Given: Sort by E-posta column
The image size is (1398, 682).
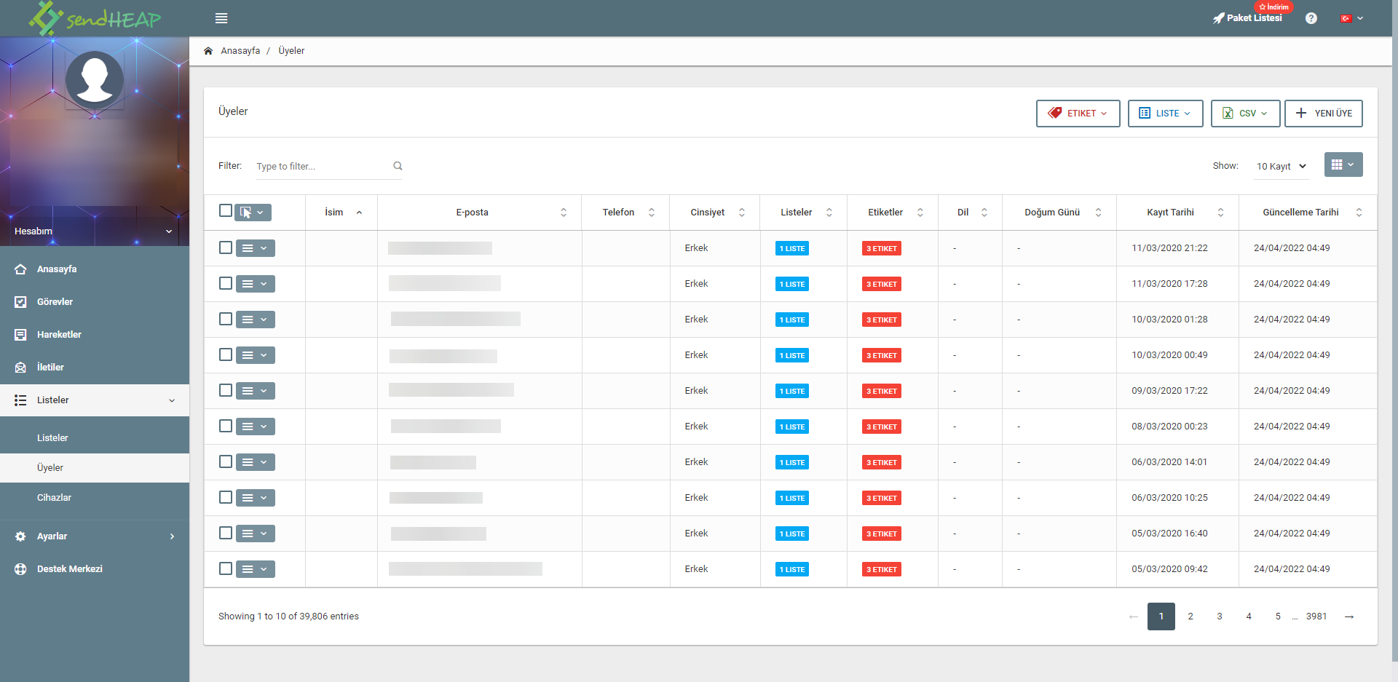Looking at the screenshot, I should (x=480, y=213).
